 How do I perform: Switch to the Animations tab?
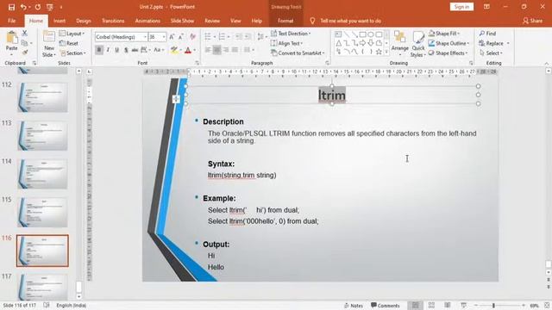coord(147,21)
